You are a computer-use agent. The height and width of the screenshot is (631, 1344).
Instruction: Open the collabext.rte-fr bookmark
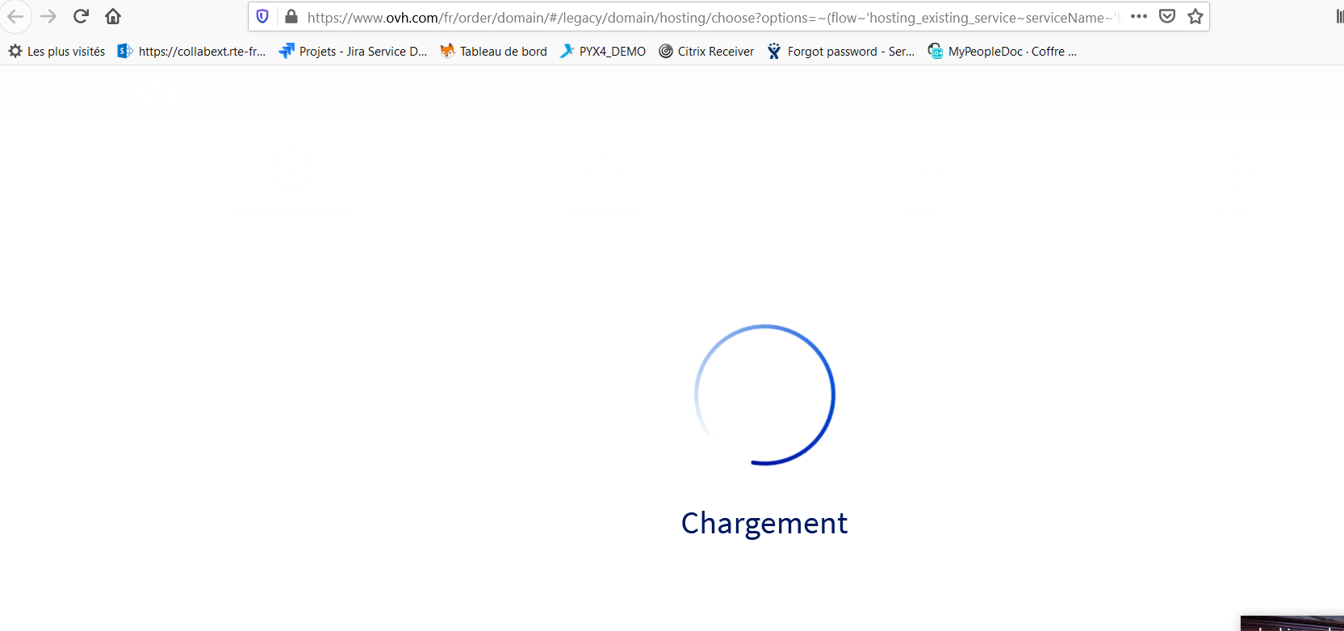[192, 52]
